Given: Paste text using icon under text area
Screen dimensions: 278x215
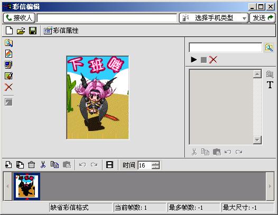Looking at the screenshot, I should tap(217, 152).
